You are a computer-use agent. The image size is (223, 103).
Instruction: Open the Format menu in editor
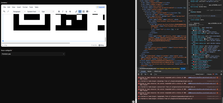pyautogui.click(x=25, y=7)
